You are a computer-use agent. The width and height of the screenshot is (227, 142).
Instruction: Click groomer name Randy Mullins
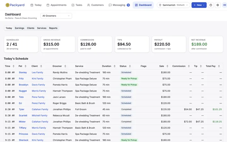60,73
